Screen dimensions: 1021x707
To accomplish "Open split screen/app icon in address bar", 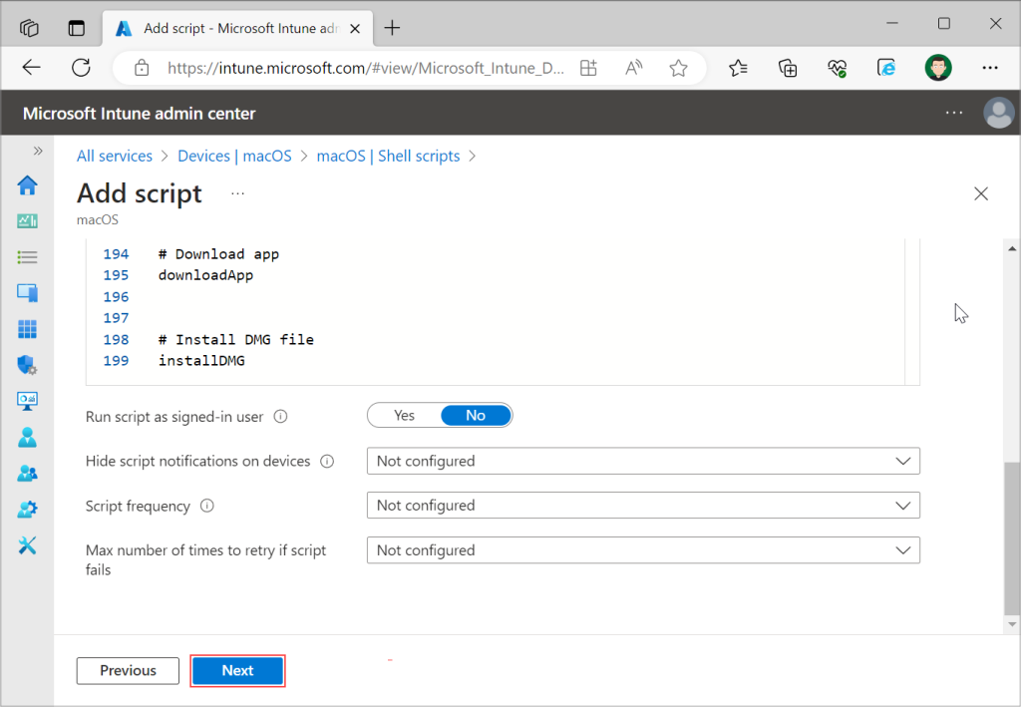I will pyautogui.click(x=588, y=68).
